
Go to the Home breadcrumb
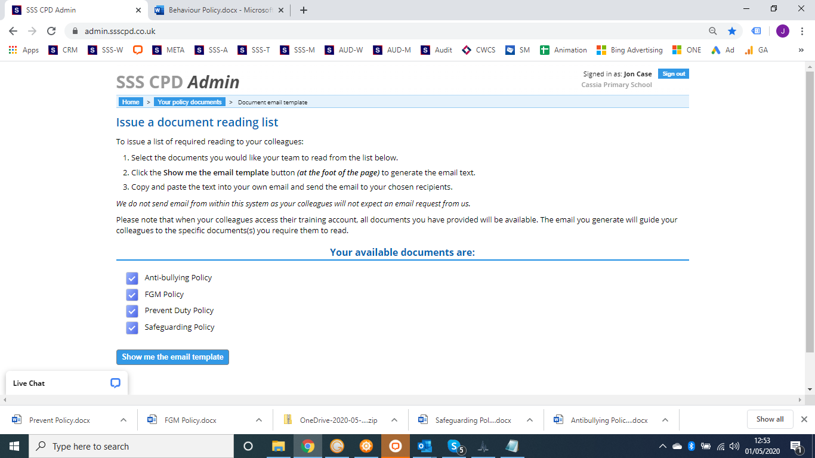(131, 102)
